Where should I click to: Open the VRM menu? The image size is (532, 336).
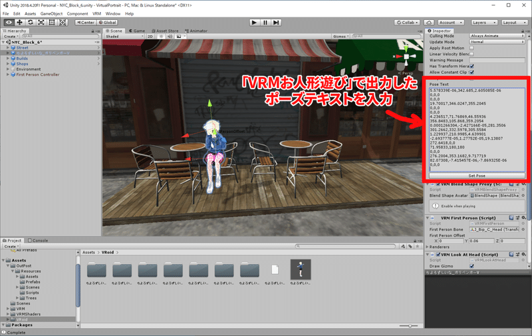96,14
